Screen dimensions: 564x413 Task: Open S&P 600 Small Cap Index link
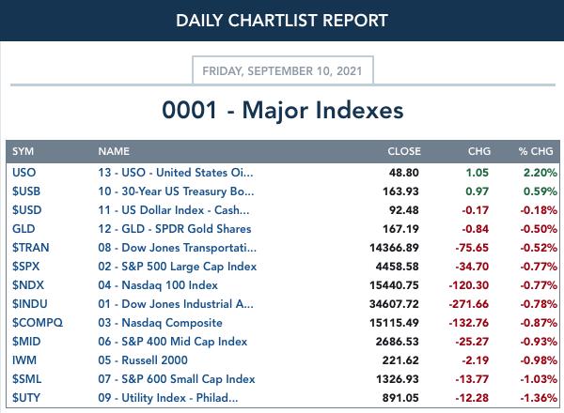pyautogui.click(x=177, y=379)
